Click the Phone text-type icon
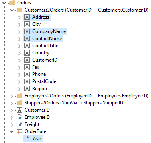151x143 pixels. tap(27, 74)
